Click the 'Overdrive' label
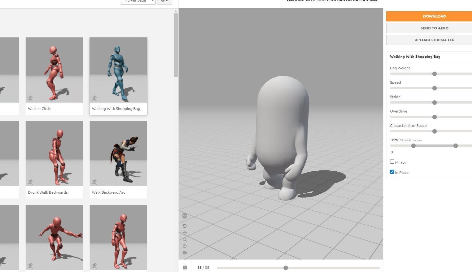This screenshot has width=472, height=272. pos(399,111)
